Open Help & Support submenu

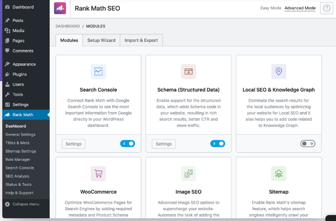pos(19,193)
